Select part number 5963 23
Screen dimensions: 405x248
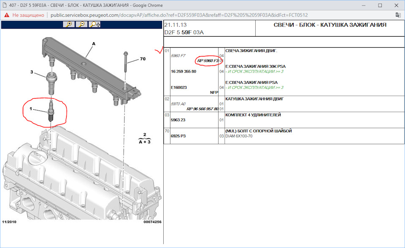pyautogui.click(x=178, y=120)
